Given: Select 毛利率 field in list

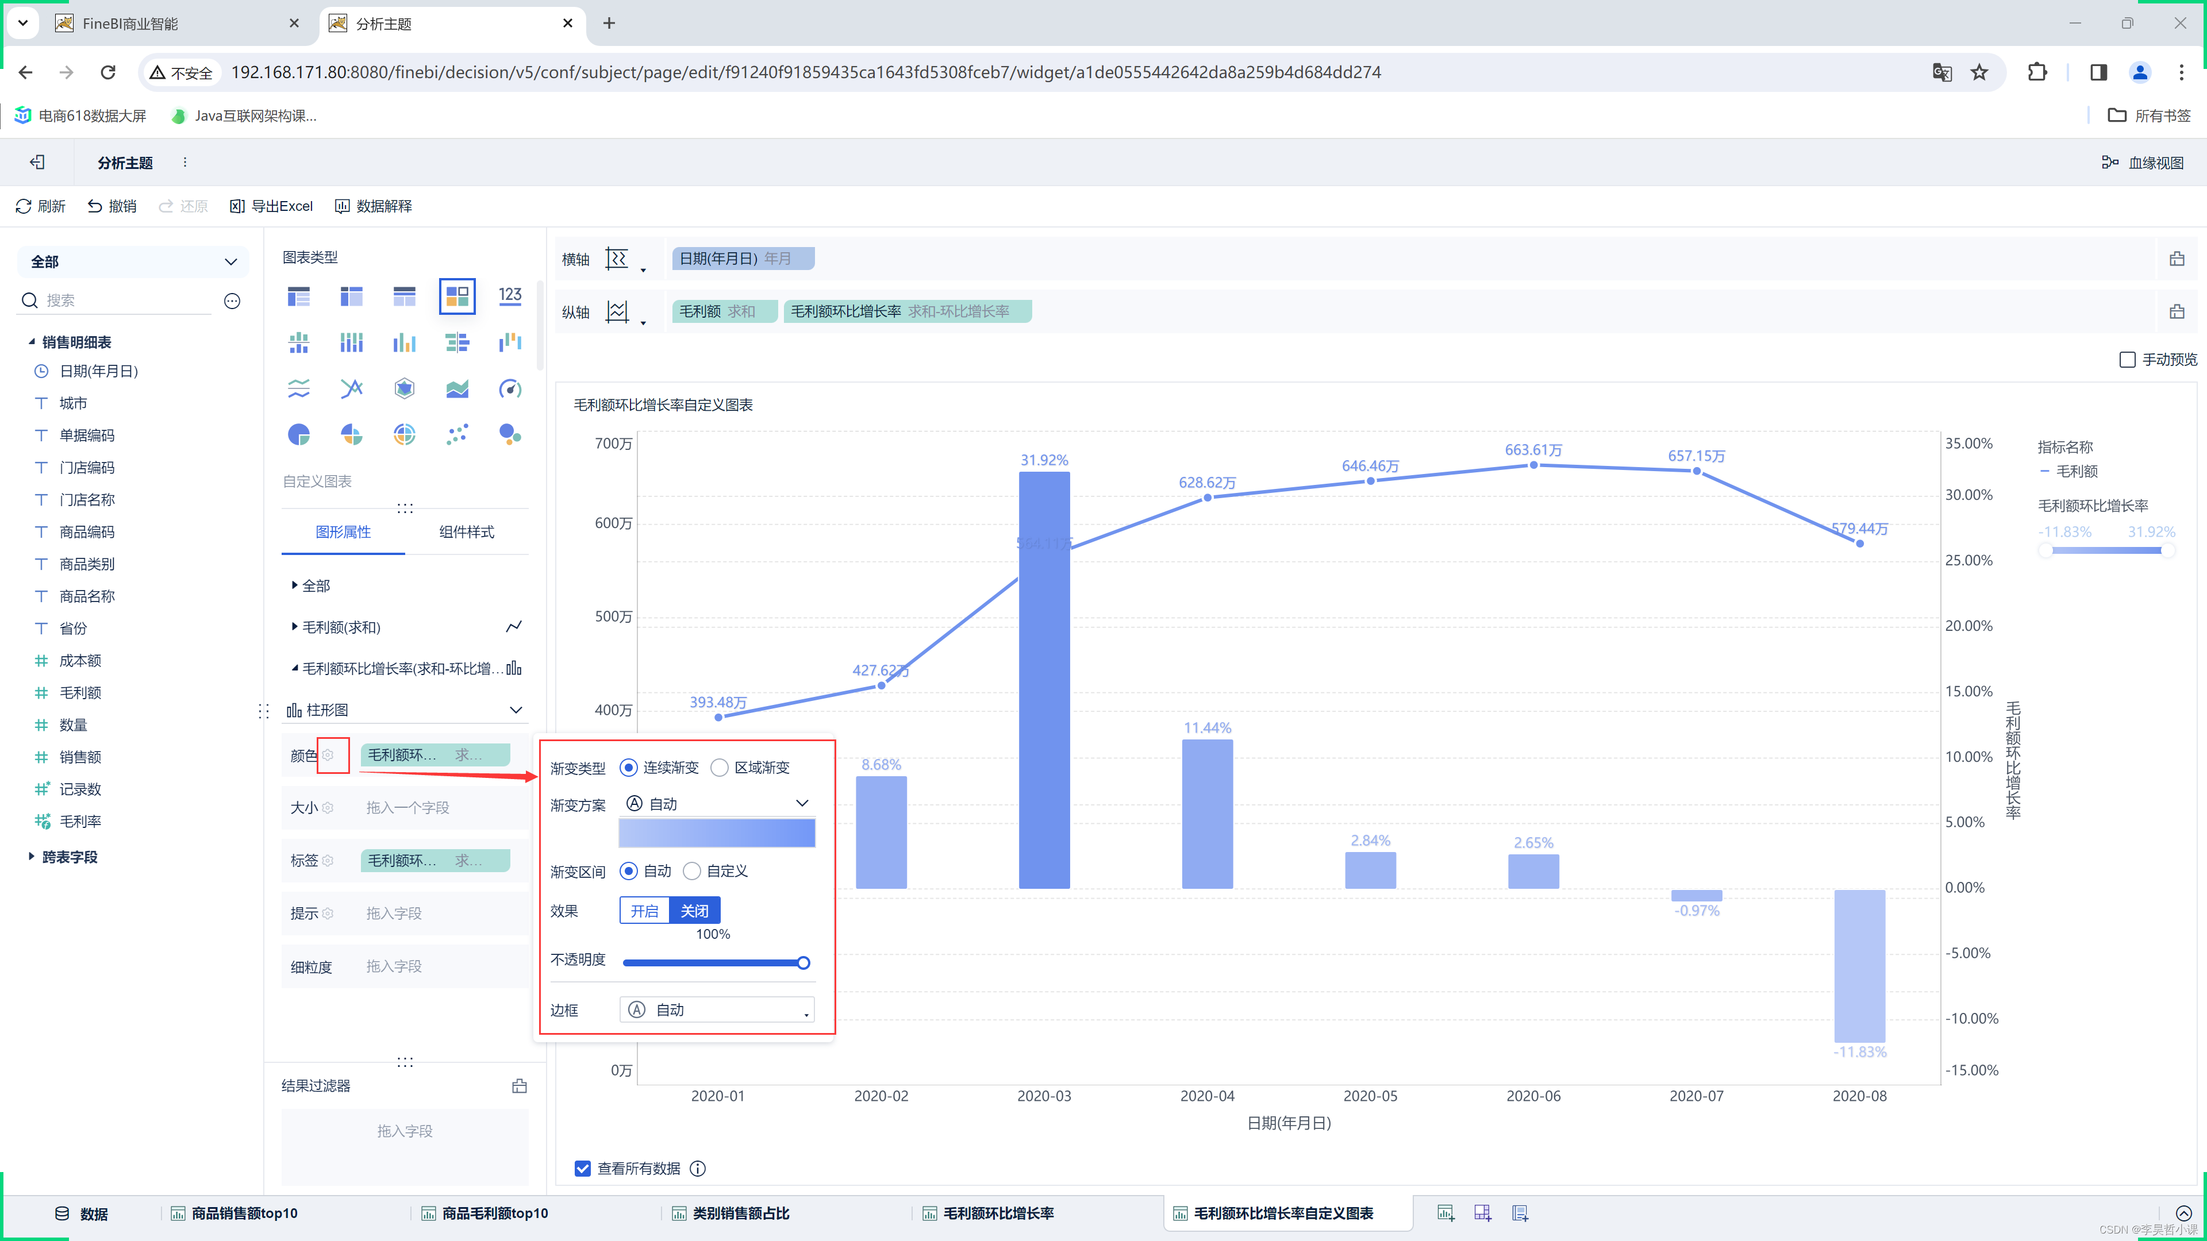Looking at the screenshot, I should pyautogui.click(x=80, y=822).
